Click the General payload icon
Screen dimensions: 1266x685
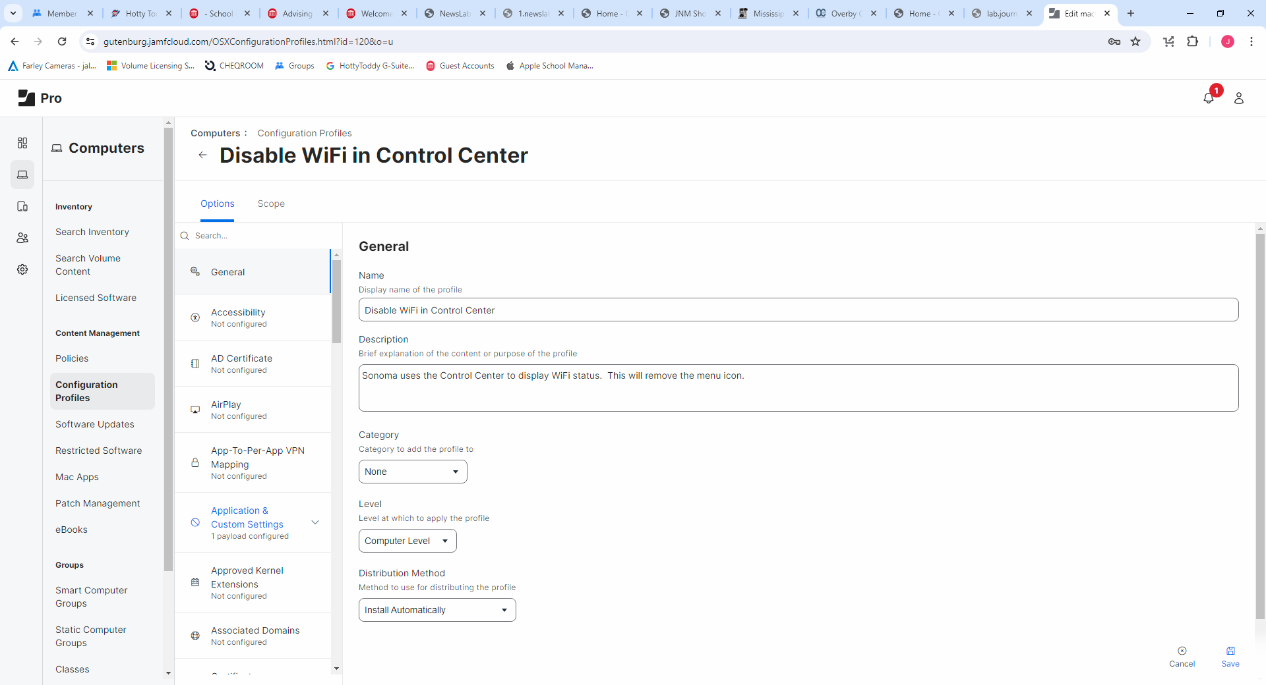click(195, 271)
